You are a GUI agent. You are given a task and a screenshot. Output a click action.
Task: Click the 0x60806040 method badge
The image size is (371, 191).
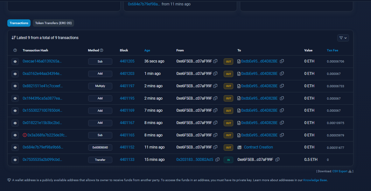click(x=100, y=148)
